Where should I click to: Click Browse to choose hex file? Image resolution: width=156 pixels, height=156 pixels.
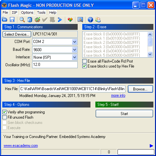click(x=140, y=89)
